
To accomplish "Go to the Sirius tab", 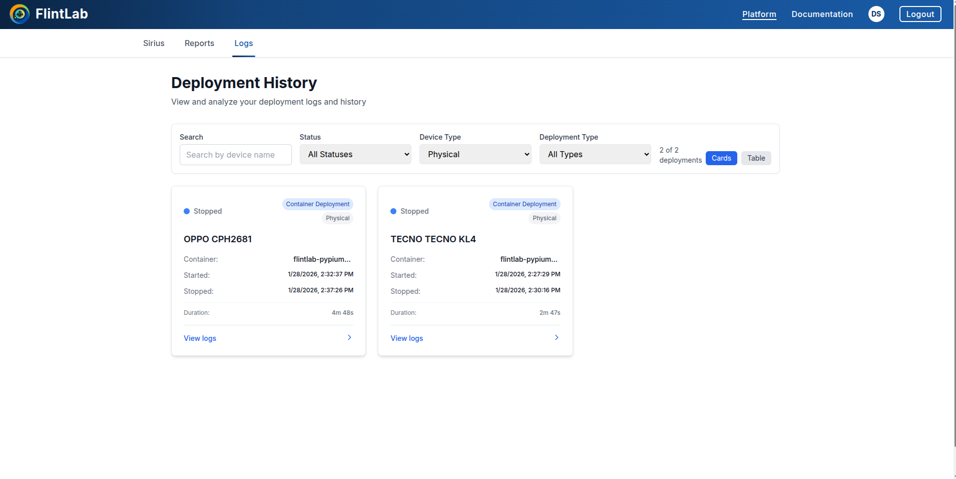I will click(154, 43).
